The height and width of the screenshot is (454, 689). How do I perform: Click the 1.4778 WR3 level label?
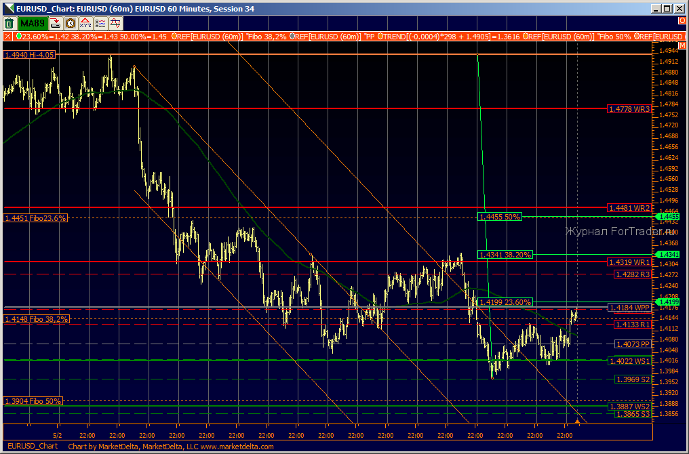click(629, 109)
